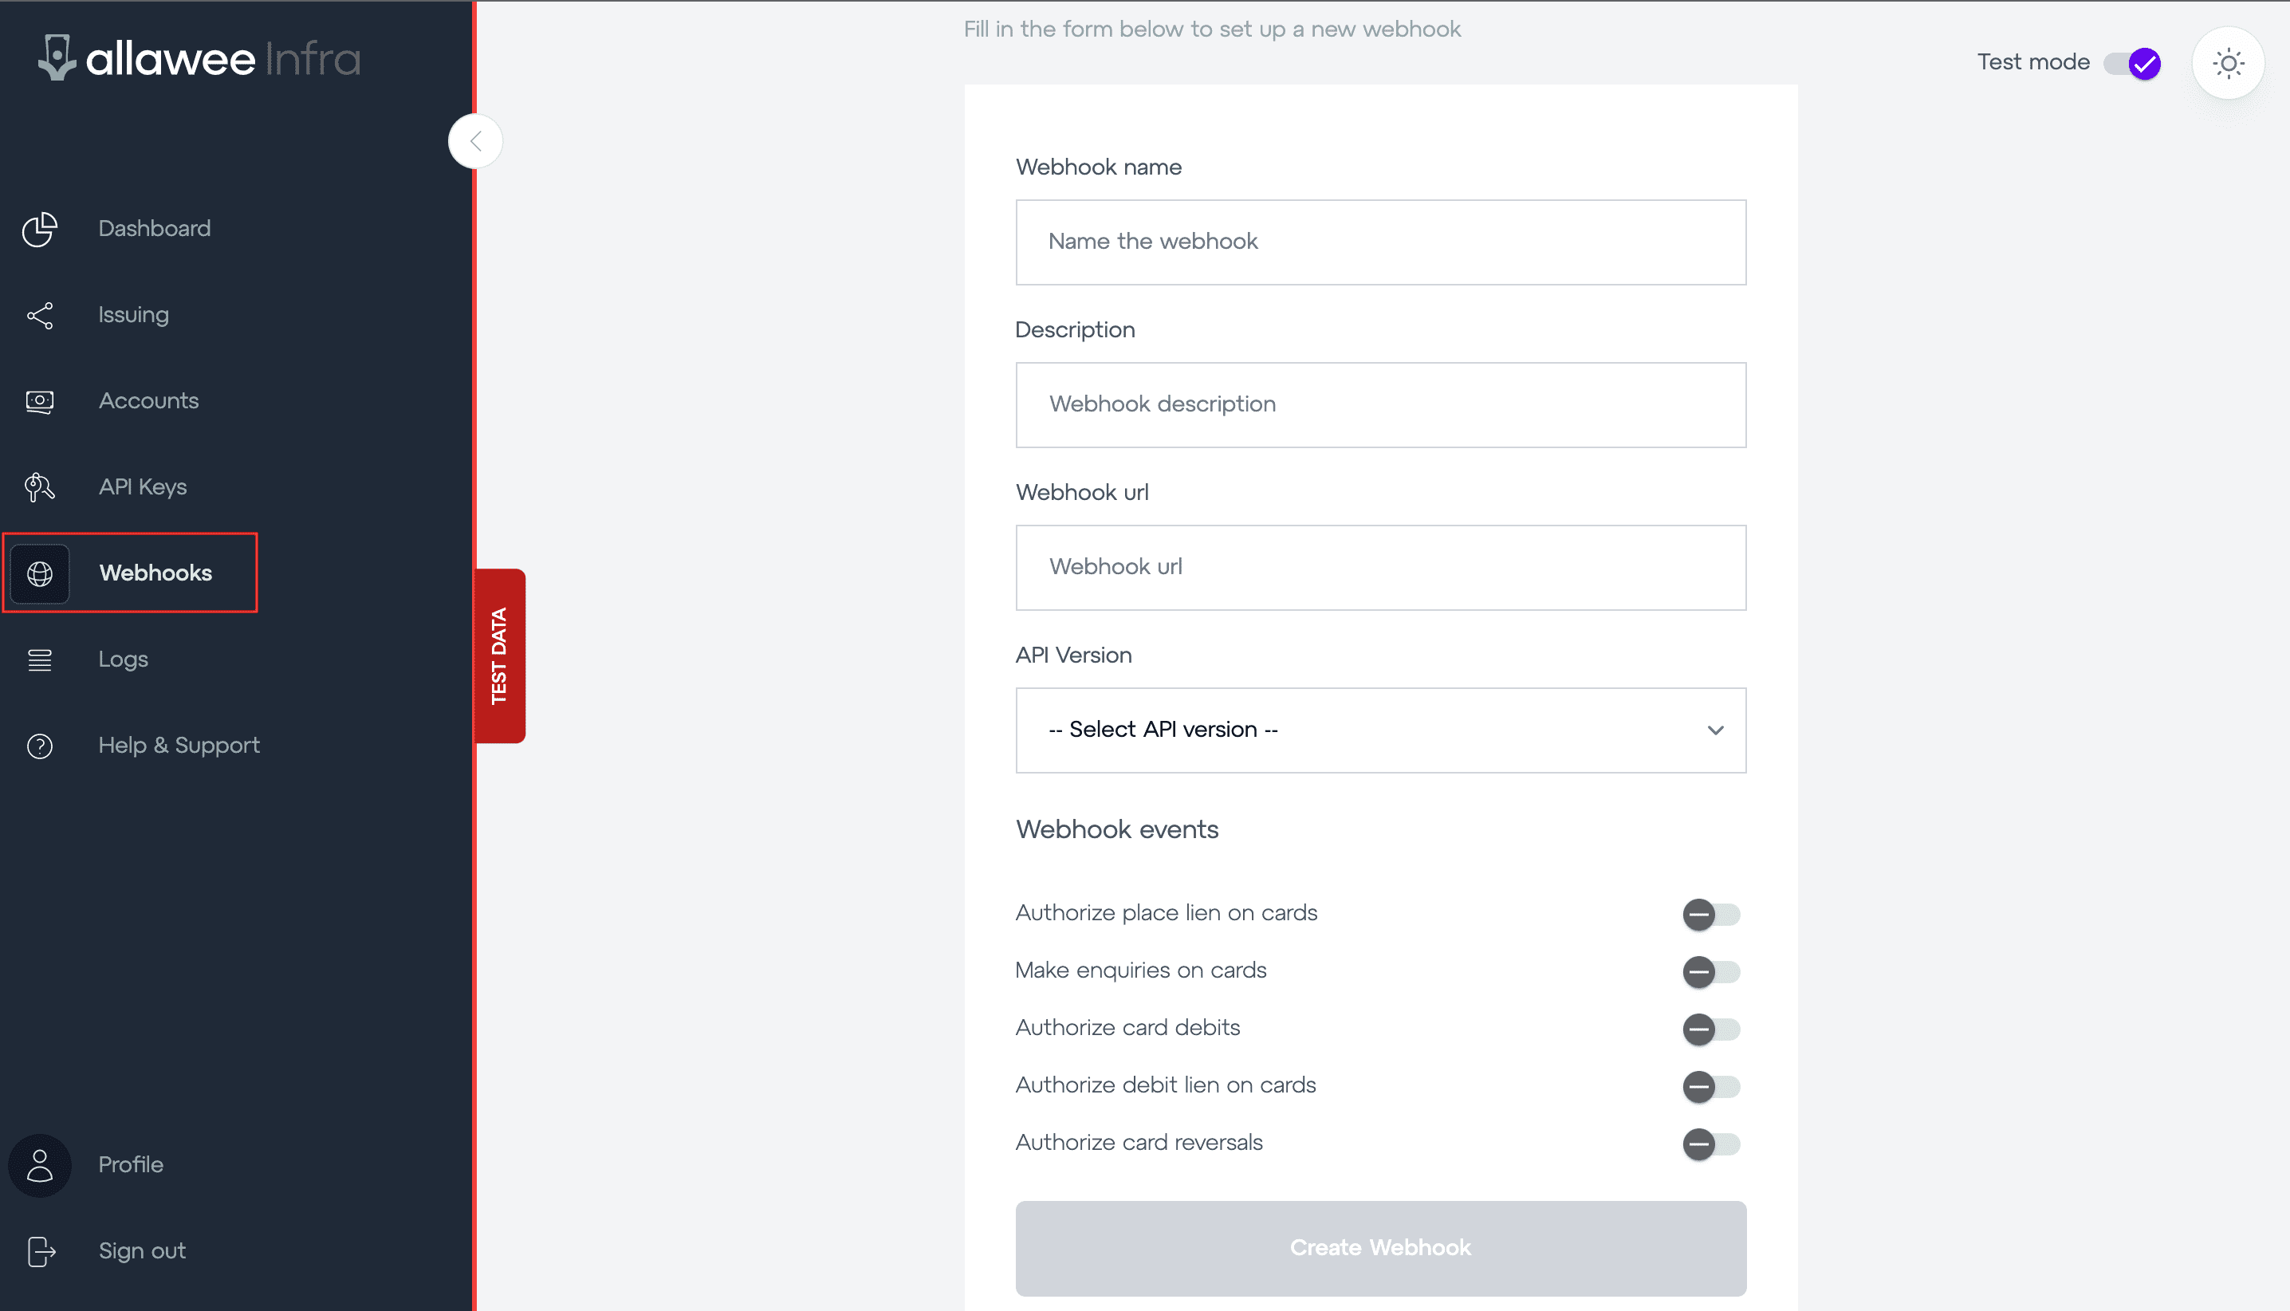Select the Webhooks globe icon
Viewport: 2290px width, 1311px height.
40,573
